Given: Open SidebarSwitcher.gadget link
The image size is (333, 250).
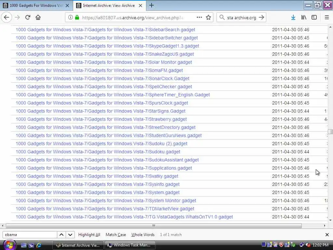Looking at the screenshot, I should pos(107,38).
